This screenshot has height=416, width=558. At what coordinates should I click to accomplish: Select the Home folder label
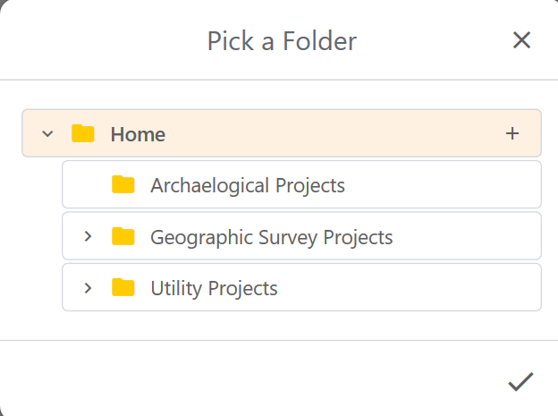coord(138,134)
